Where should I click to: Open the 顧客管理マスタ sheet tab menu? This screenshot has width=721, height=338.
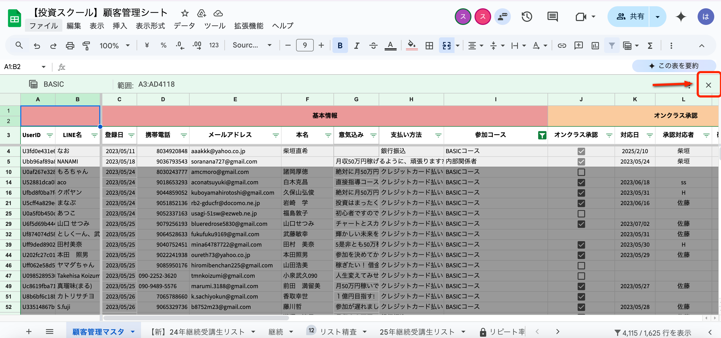coord(132,332)
